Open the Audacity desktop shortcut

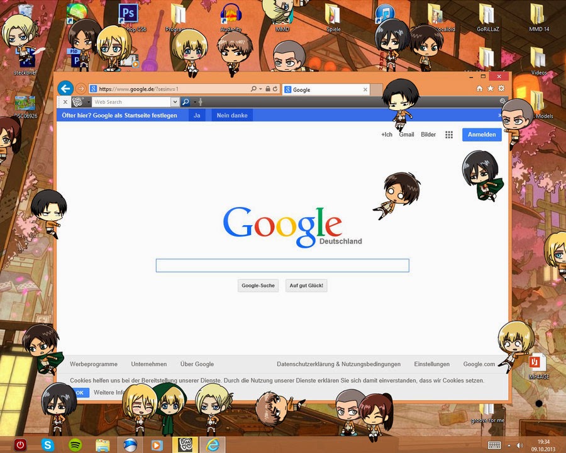point(231,18)
